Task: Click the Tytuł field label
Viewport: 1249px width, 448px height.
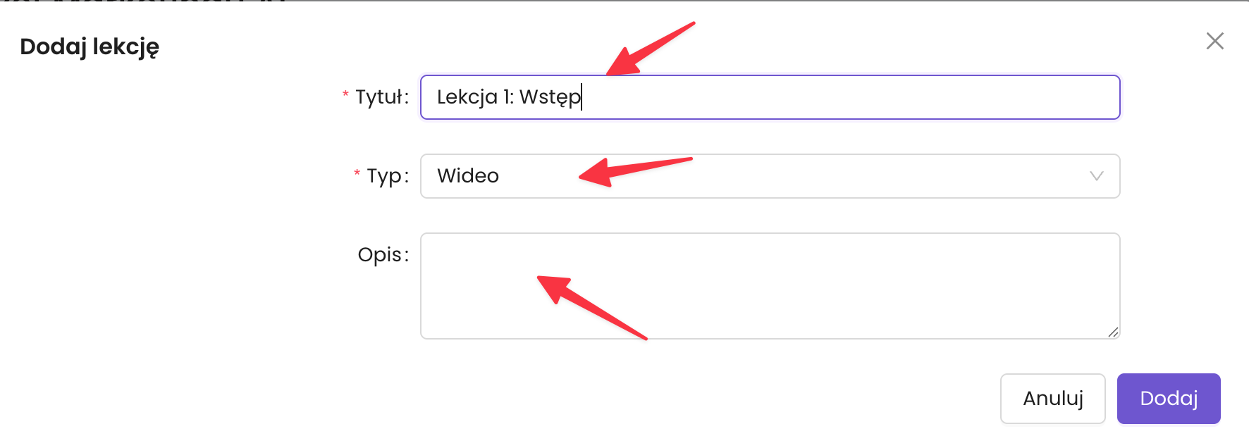Action: (x=381, y=97)
